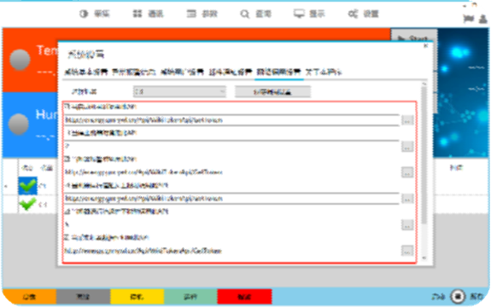Toggle the green checkmark in the second table row

pos(27,204)
